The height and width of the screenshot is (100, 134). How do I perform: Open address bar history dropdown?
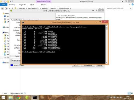[100, 9]
